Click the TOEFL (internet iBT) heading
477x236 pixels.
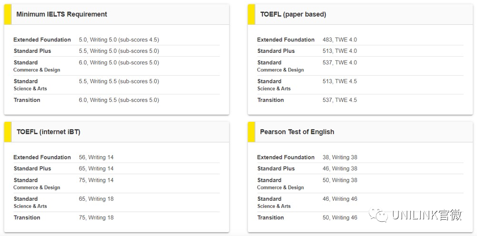49,132
